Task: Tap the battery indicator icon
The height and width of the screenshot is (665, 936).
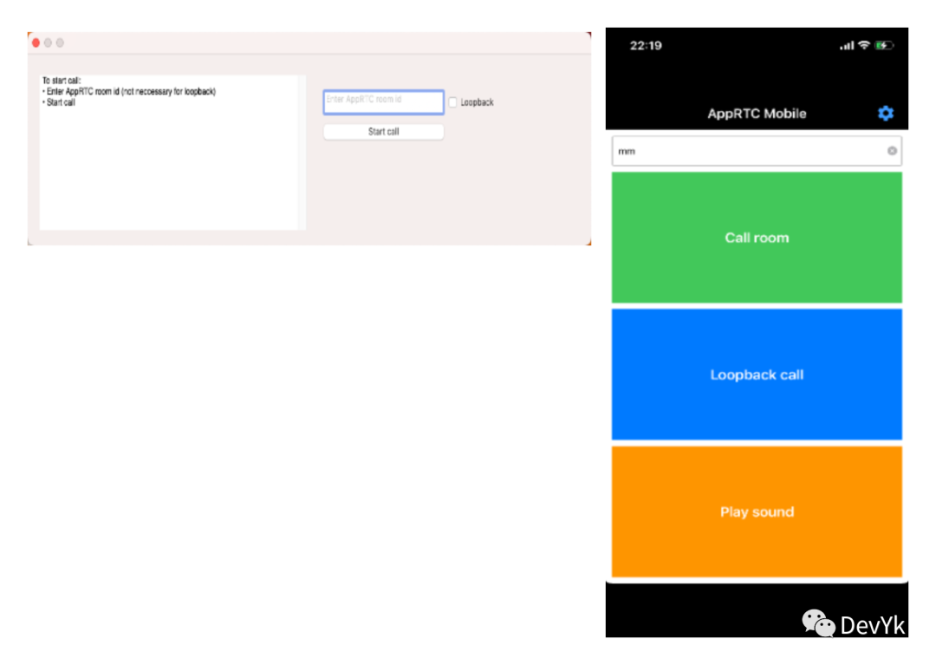Action: coord(884,45)
